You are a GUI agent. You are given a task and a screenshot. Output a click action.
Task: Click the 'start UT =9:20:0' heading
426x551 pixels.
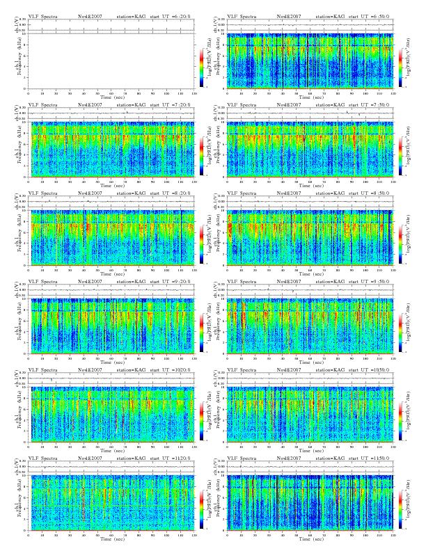tap(170, 282)
